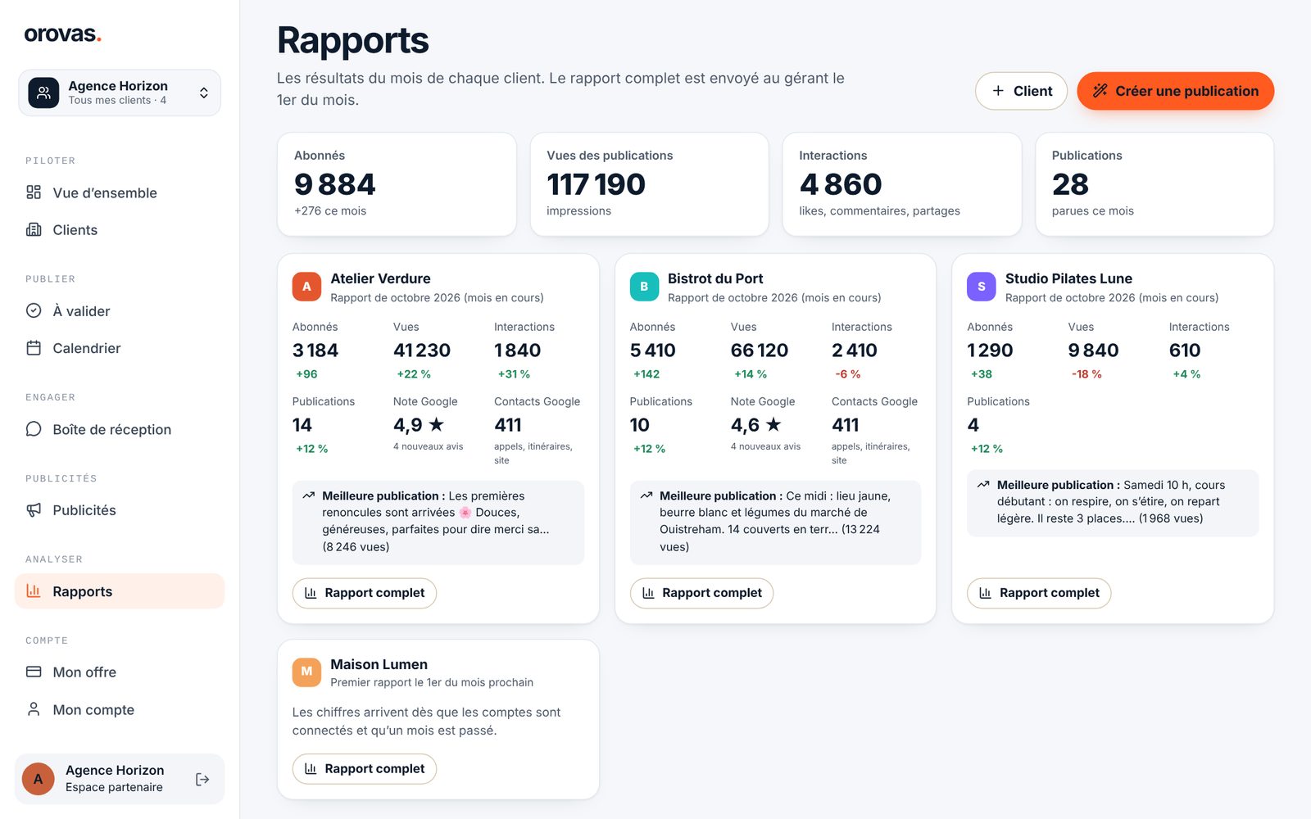Click the Rapports bar chart icon
The height and width of the screenshot is (819, 1311).
(x=34, y=590)
